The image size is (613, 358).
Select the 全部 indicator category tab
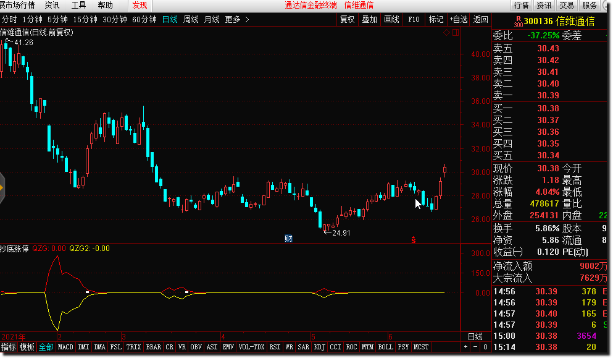pyautogui.click(x=46, y=347)
